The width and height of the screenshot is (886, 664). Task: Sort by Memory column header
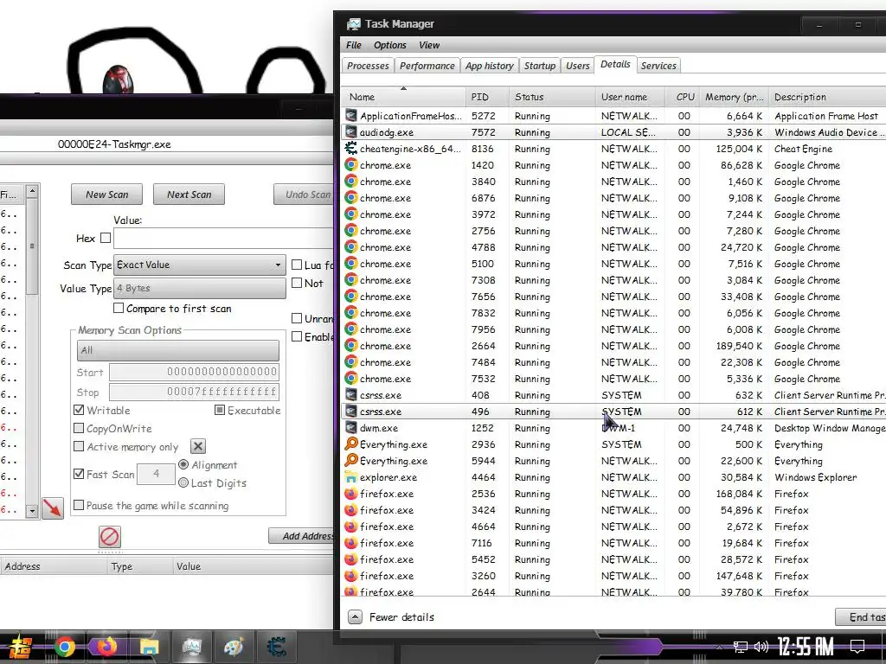pos(734,97)
